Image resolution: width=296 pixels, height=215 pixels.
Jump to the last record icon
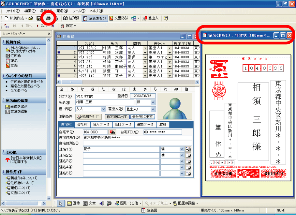(53, 26)
